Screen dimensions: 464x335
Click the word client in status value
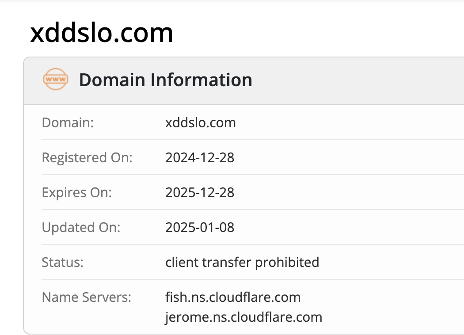click(182, 262)
